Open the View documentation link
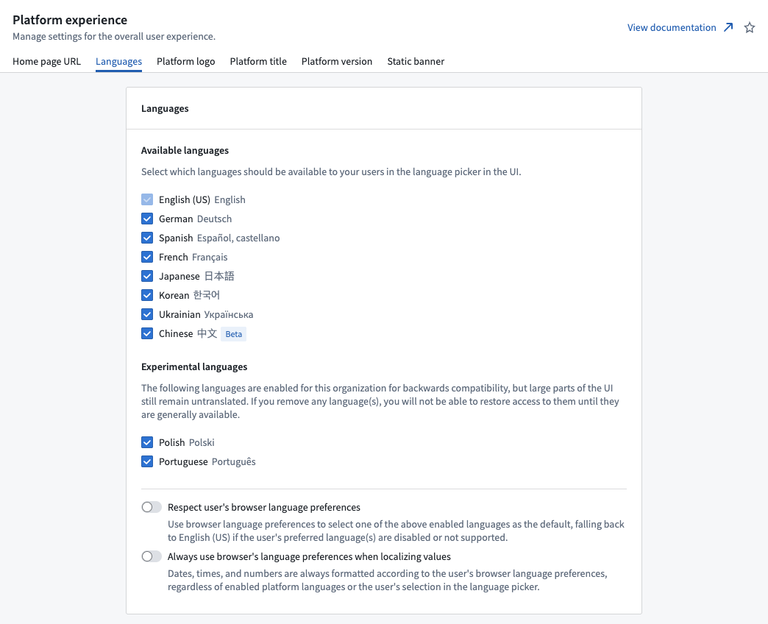Viewport: 768px width, 624px height. (x=671, y=27)
